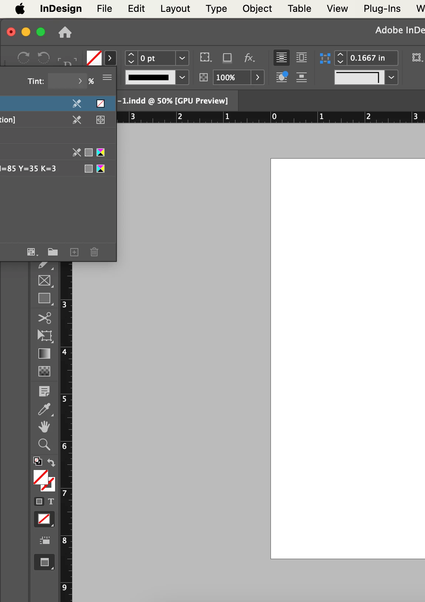Select the Zoom tool
The height and width of the screenshot is (602, 425).
pyautogui.click(x=44, y=444)
